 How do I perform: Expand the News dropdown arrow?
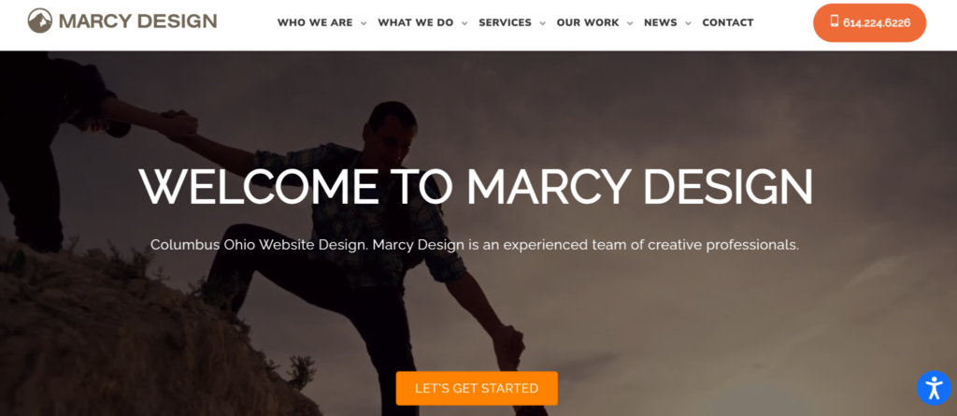click(x=688, y=23)
